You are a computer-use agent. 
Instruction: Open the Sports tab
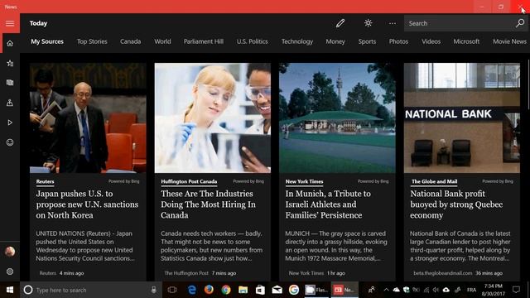pyautogui.click(x=367, y=41)
